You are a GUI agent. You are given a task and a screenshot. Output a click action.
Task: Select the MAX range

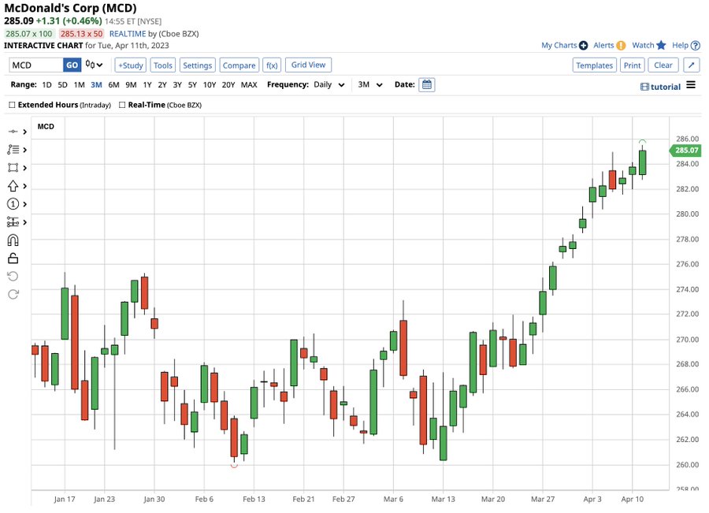[x=249, y=84]
